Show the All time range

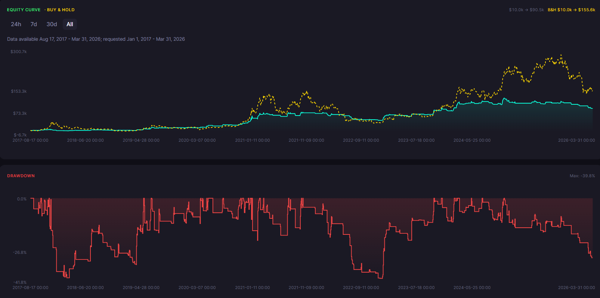coord(70,24)
